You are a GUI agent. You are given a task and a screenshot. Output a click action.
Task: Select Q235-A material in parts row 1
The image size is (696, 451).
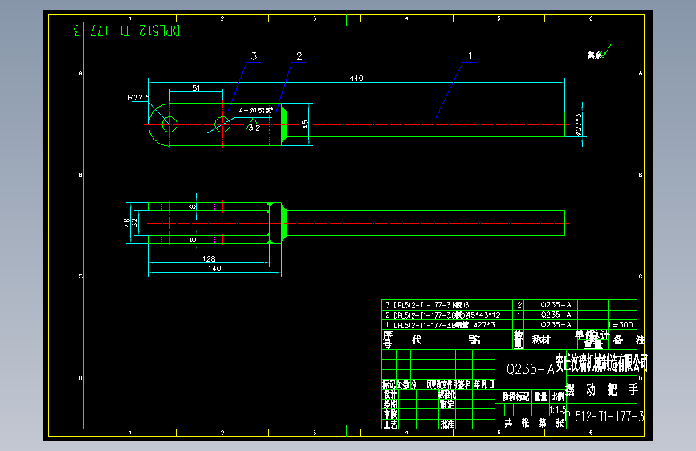click(x=556, y=325)
